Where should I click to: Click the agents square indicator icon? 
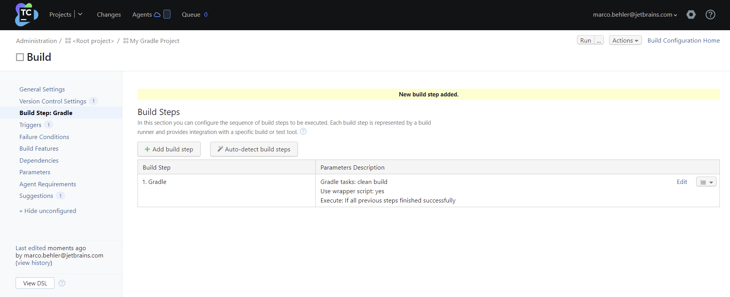167,14
